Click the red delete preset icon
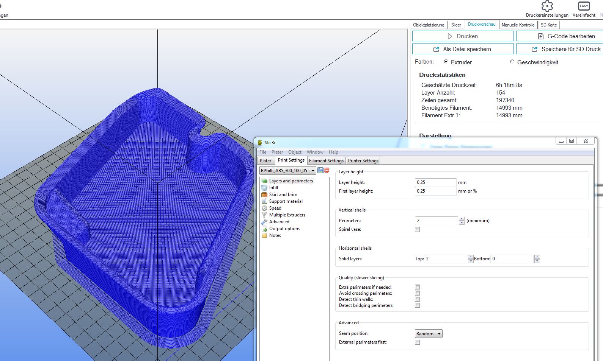The height and width of the screenshot is (361, 603). pyautogui.click(x=327, y=171)
